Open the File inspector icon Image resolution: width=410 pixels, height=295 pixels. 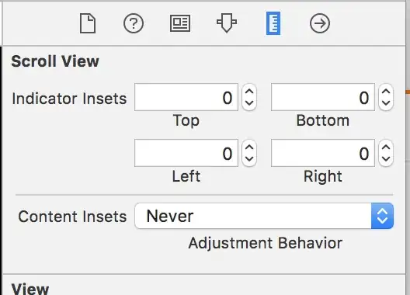88,23
